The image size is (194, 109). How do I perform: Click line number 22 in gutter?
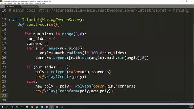coord(4,67)
